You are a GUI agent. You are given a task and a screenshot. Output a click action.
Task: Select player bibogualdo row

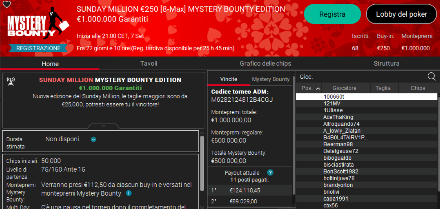tap(367, 158)
